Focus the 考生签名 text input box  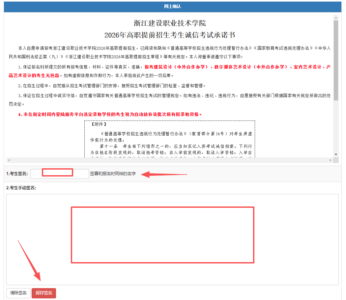point(59,174)
